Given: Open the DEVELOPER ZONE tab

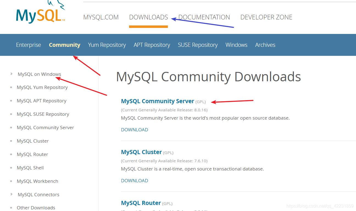Looking at the screenshot, I should click(266, 17).
